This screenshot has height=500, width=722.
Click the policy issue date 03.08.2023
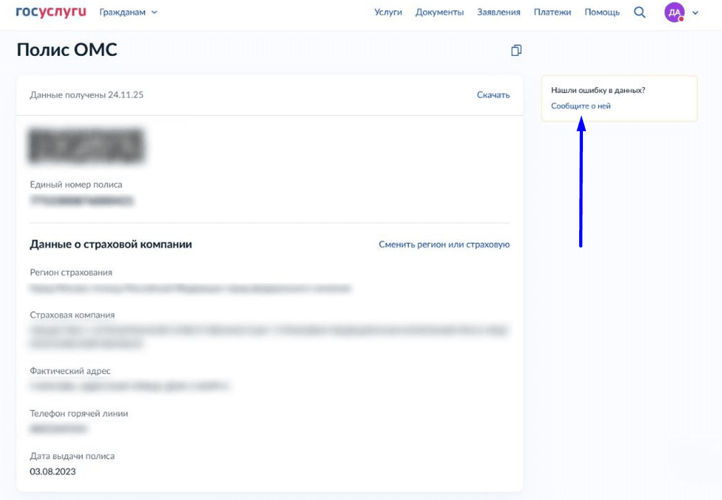[x=53, y=471]
